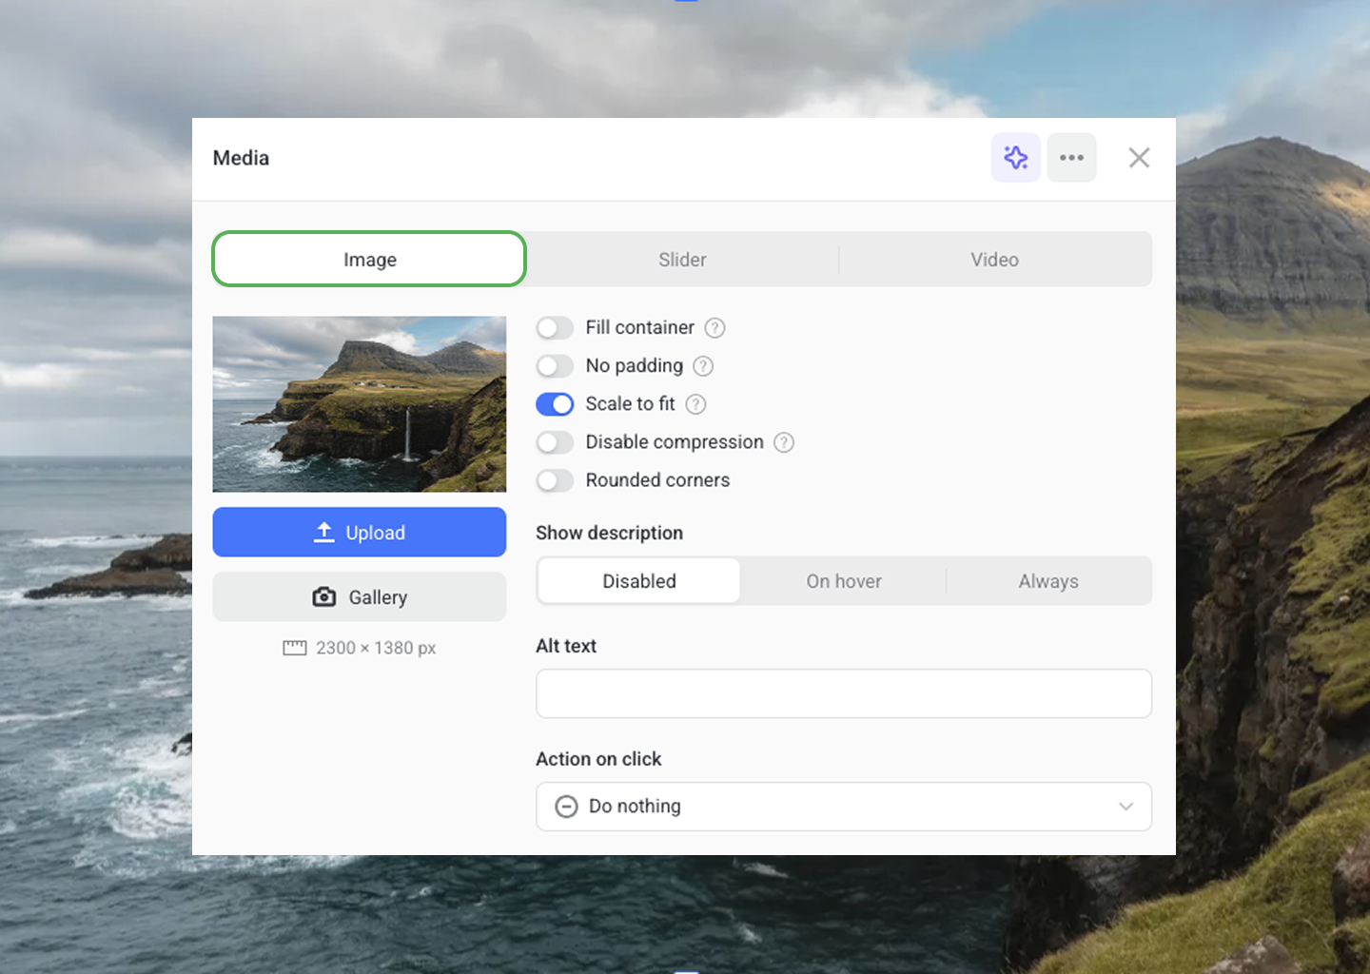Open the Gallery button
This screenshot has height=974, width=1370.
click(360, 597)
